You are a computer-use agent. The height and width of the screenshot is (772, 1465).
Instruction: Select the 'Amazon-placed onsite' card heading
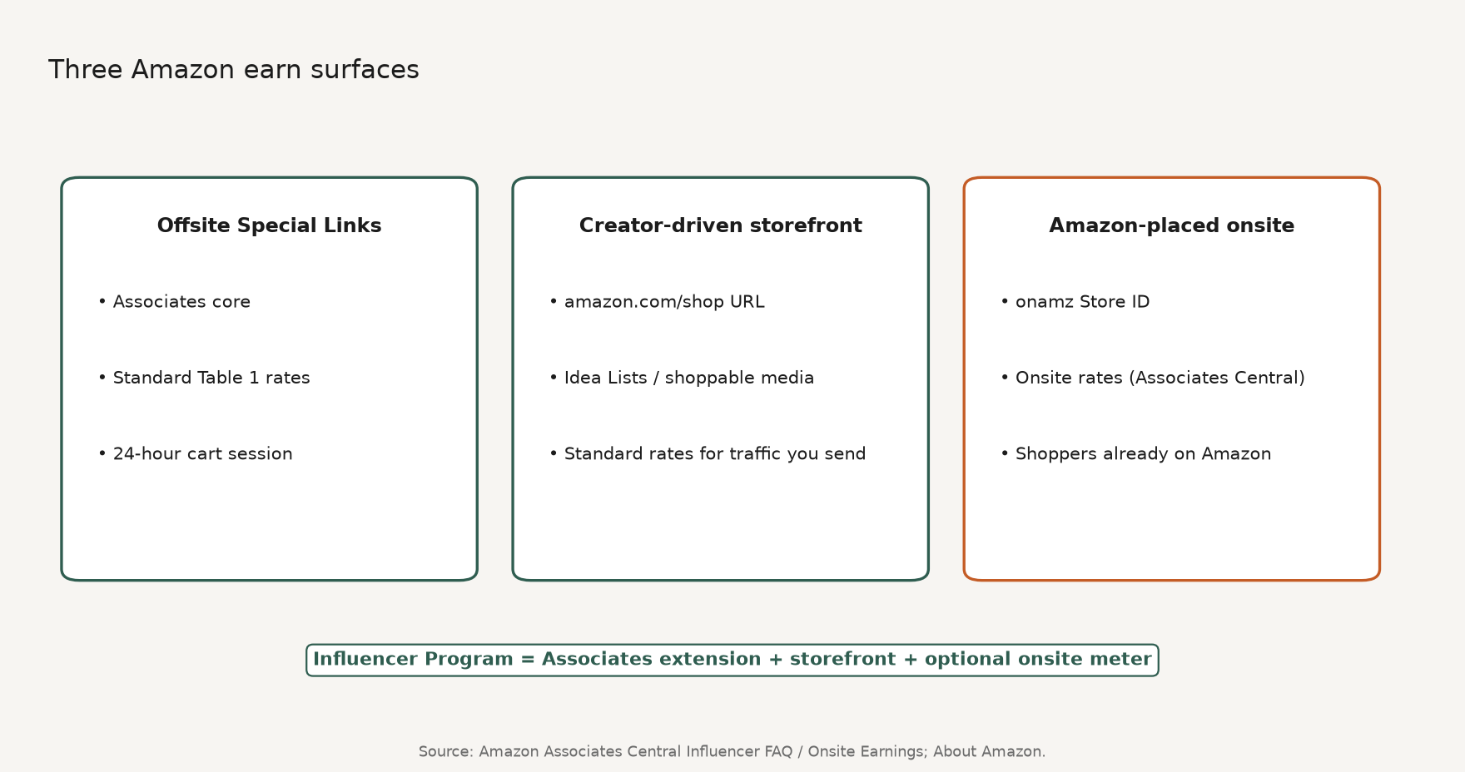[x=1171, y=225]
